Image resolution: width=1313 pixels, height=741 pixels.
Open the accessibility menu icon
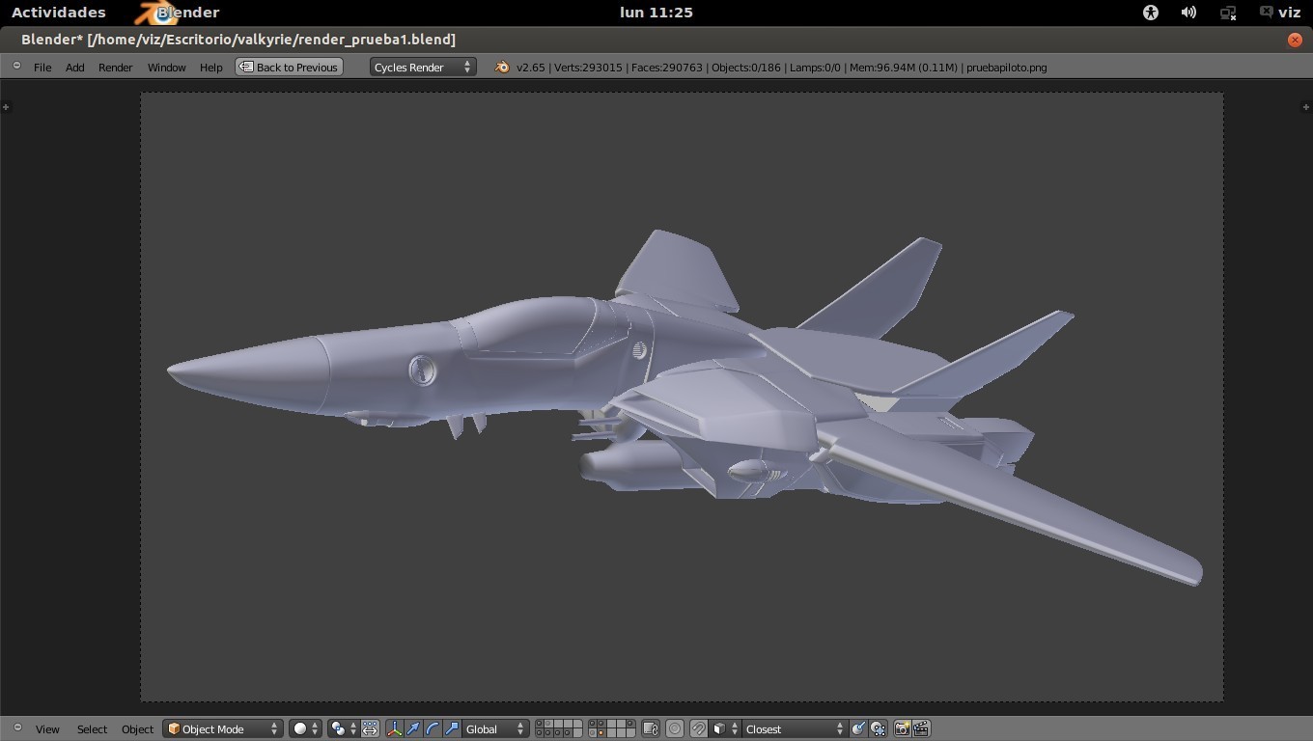click(1150, 13)
